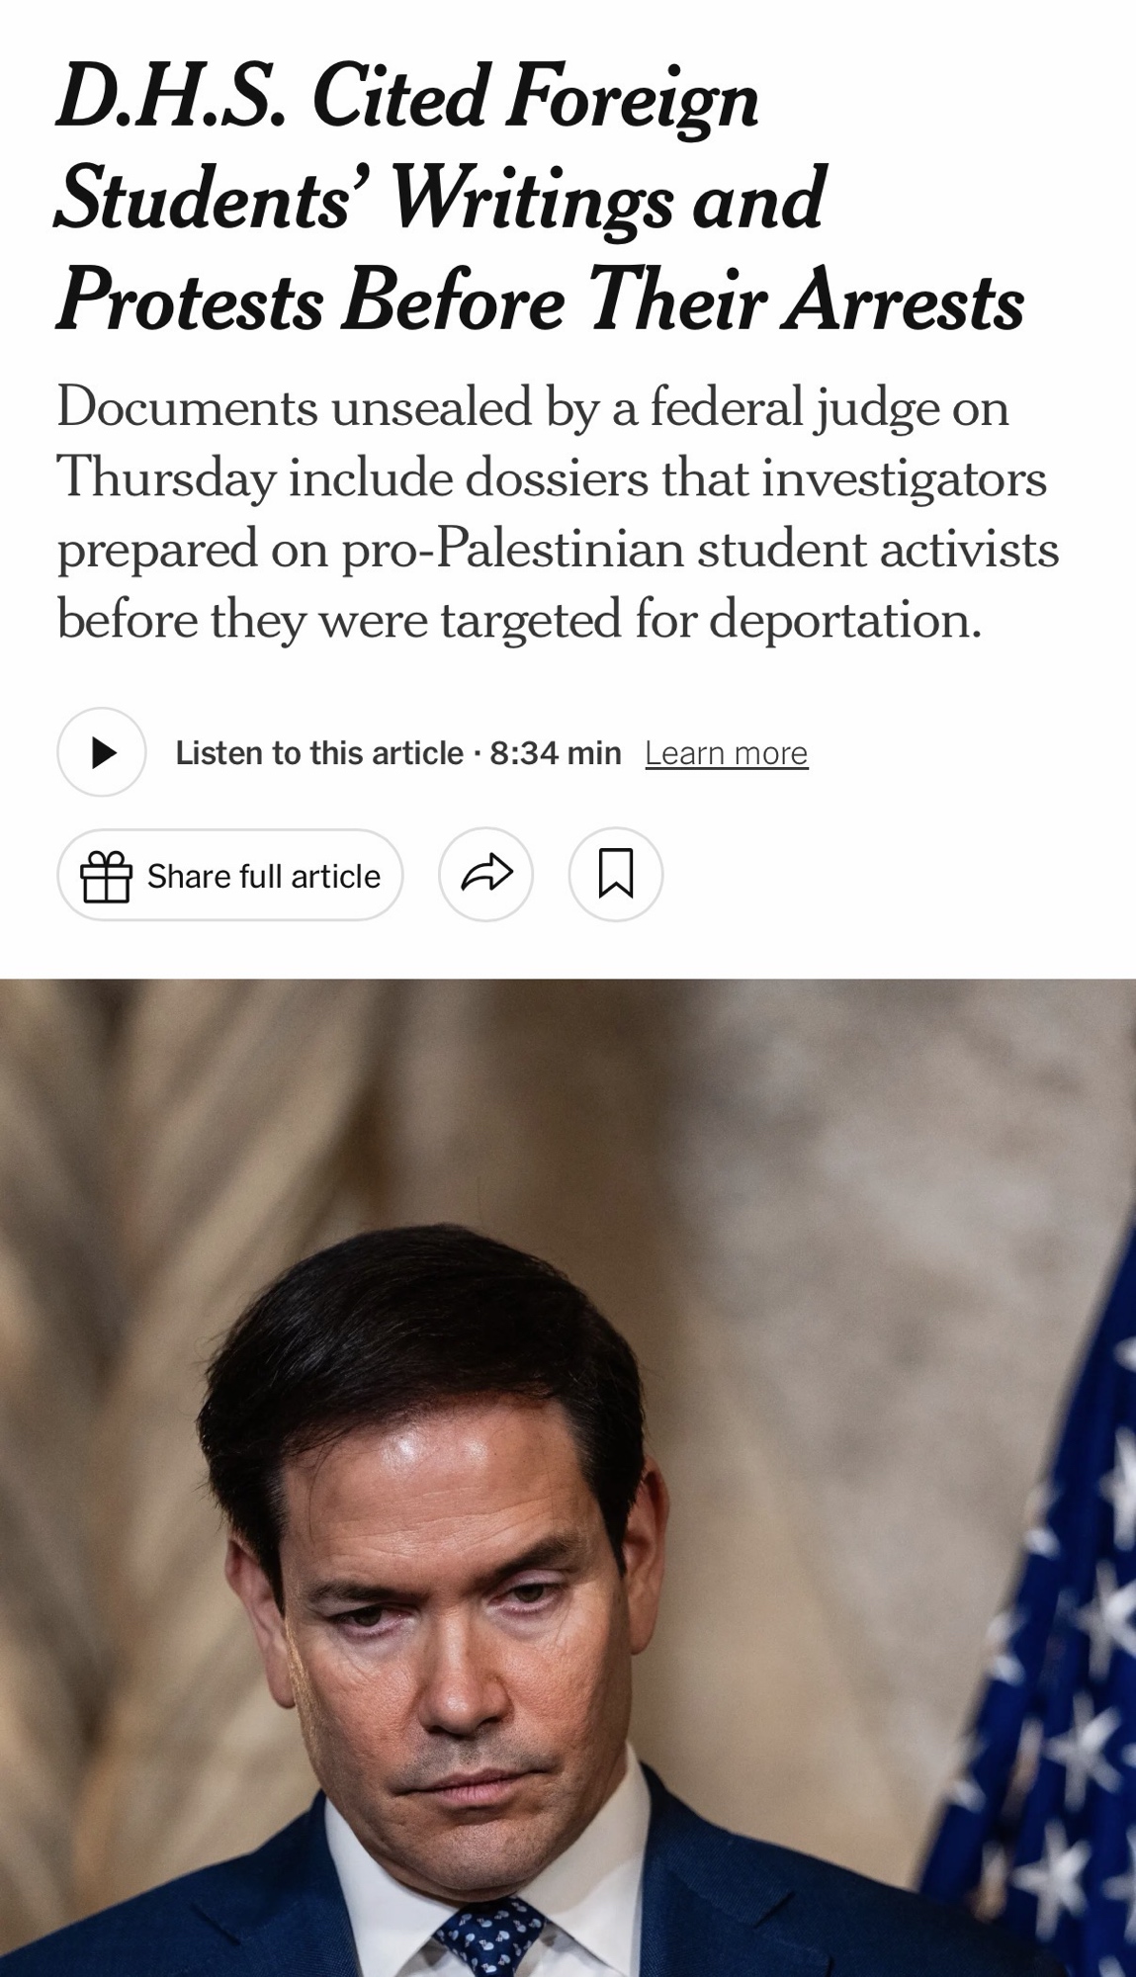Select the word pro-Palestinian in the summary
1136x1977 pixels.
[x=511, y=550]
